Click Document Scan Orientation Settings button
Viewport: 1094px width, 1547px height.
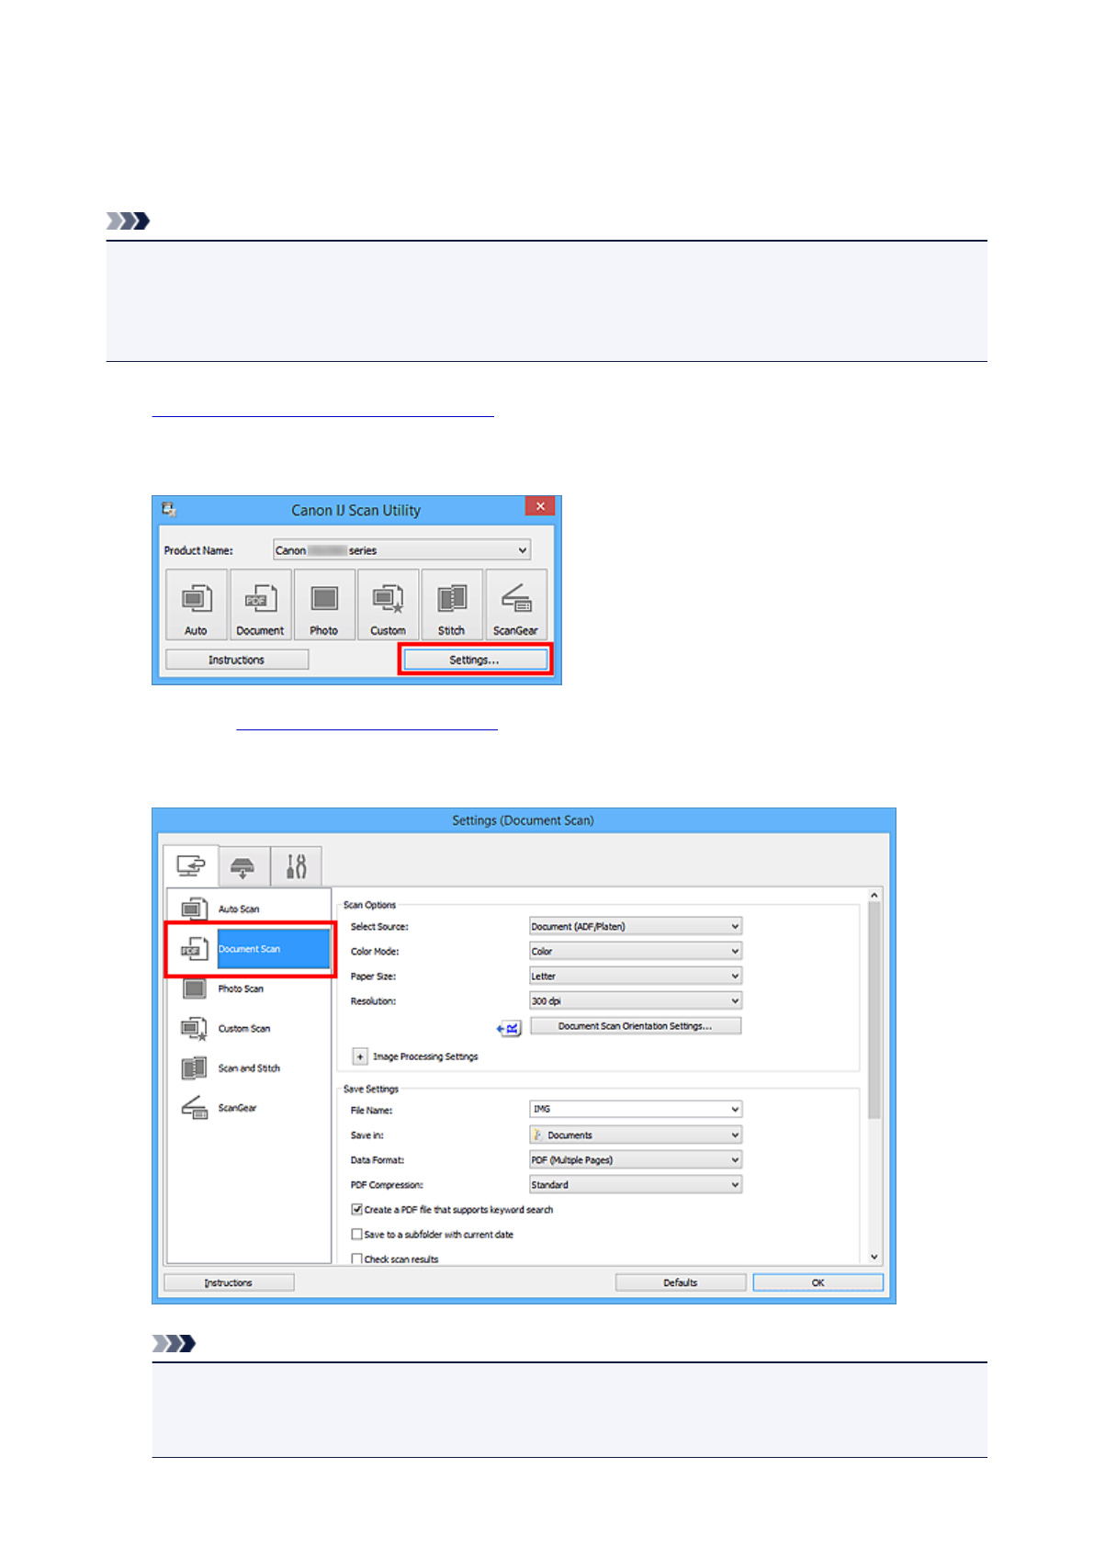point(635,1026)
